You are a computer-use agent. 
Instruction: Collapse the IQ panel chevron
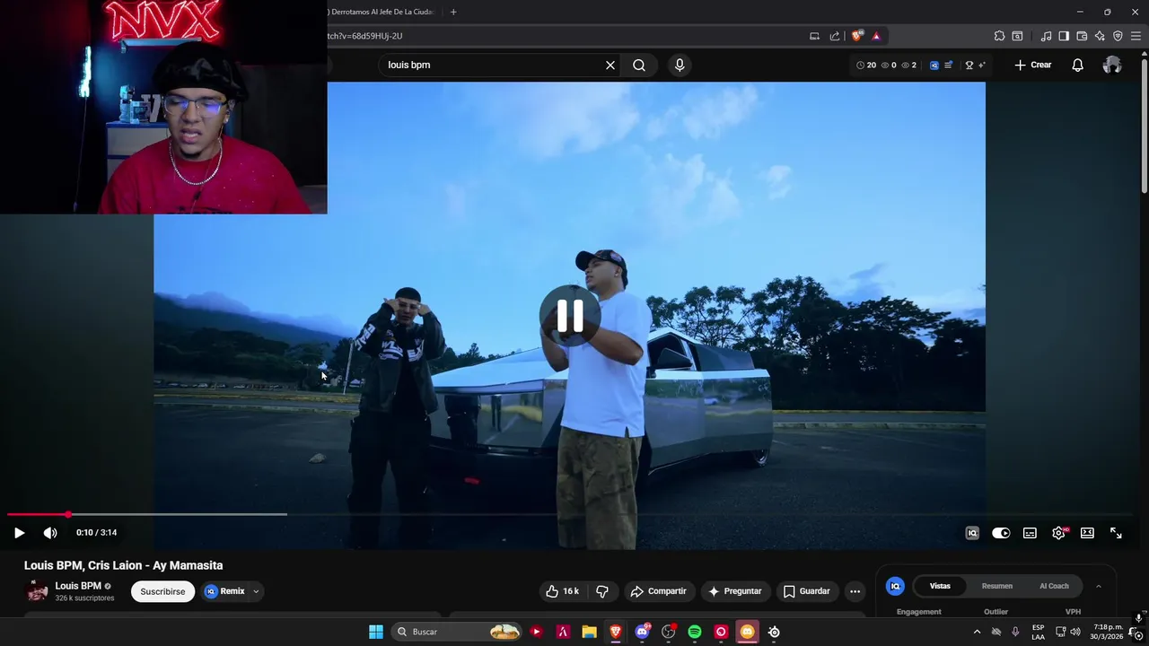[x=1099, y=586]
